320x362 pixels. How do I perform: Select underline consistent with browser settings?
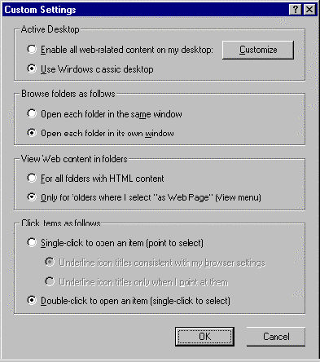(50, 262)
